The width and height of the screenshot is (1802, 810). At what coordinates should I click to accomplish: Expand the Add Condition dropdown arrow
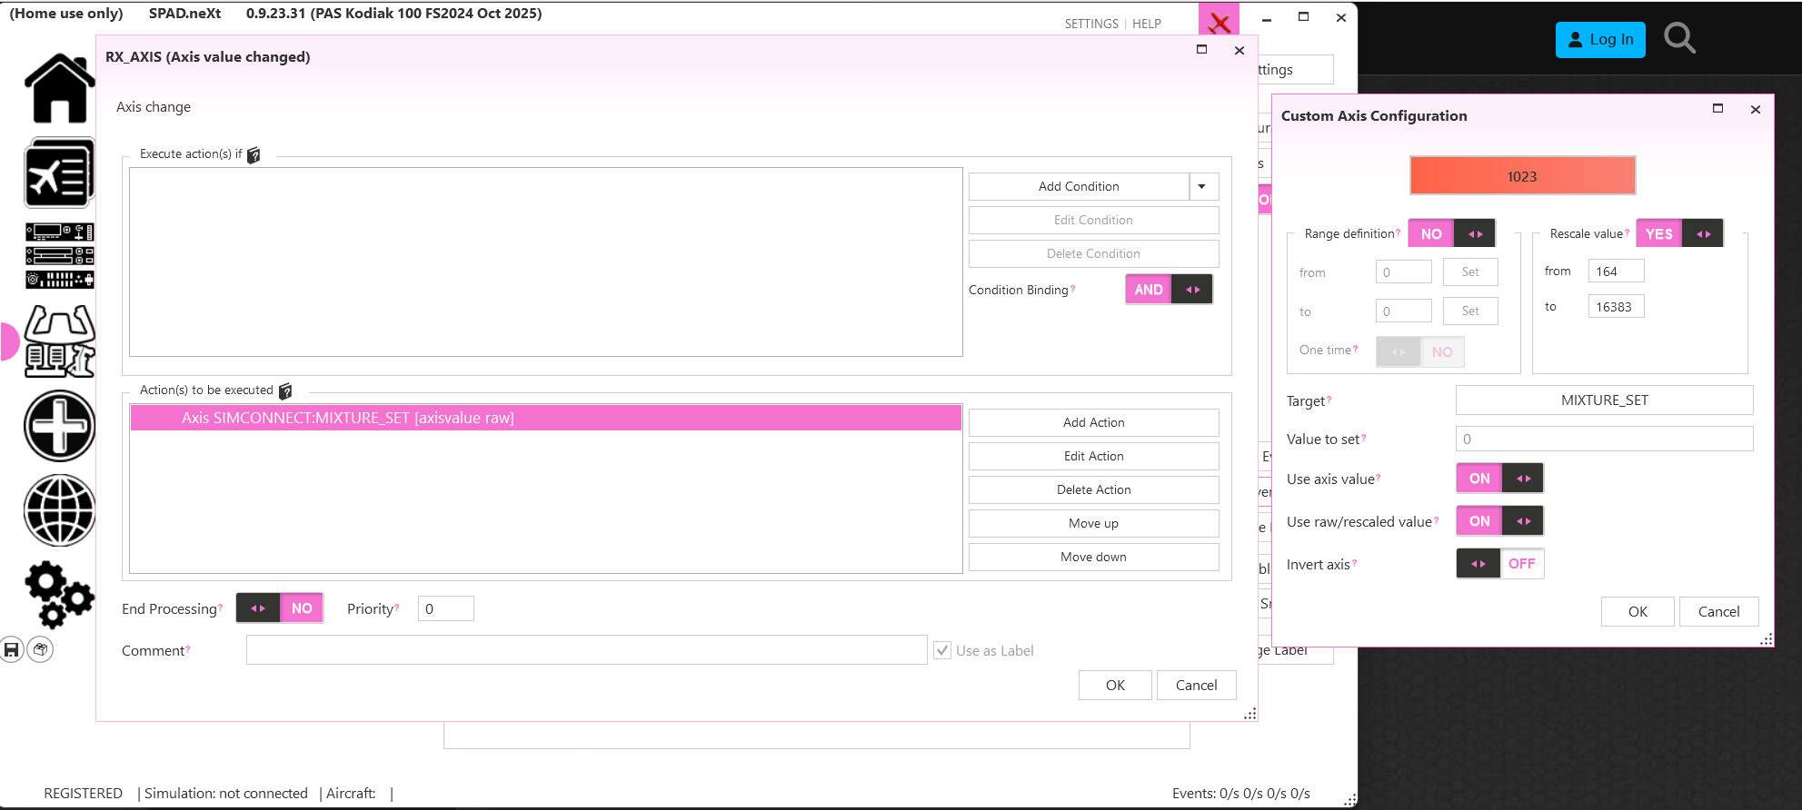coord(1202,186)
